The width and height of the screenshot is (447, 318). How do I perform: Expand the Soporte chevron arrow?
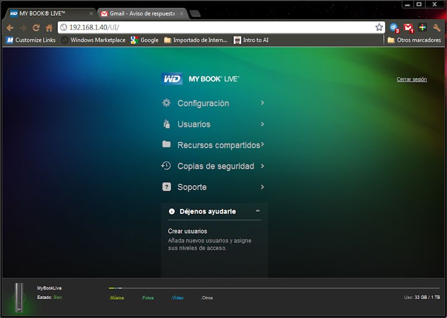[262, 187]
